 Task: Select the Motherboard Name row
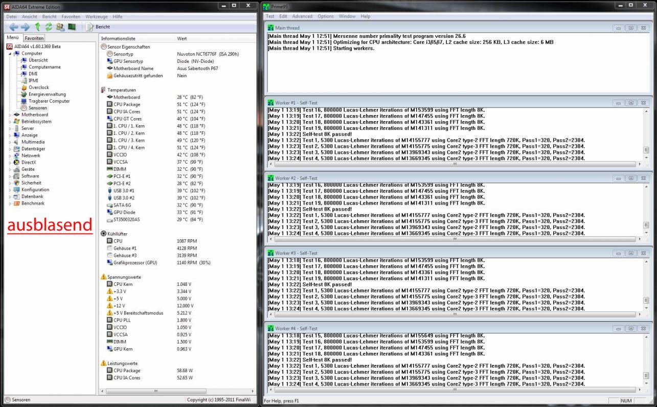click(177, 69)
